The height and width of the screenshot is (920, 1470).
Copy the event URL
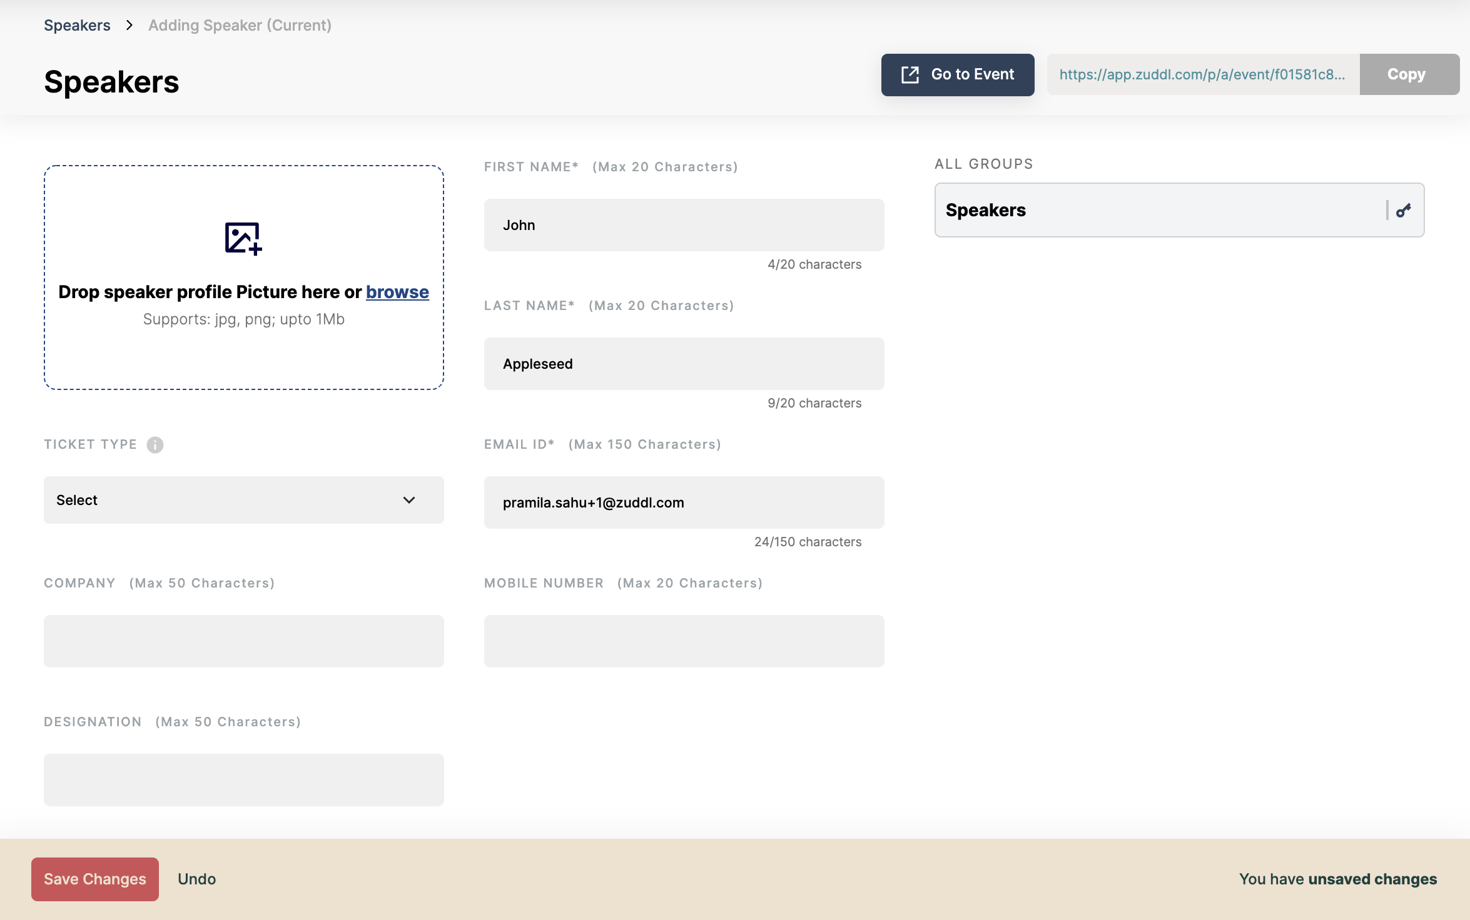(1409, 74)
